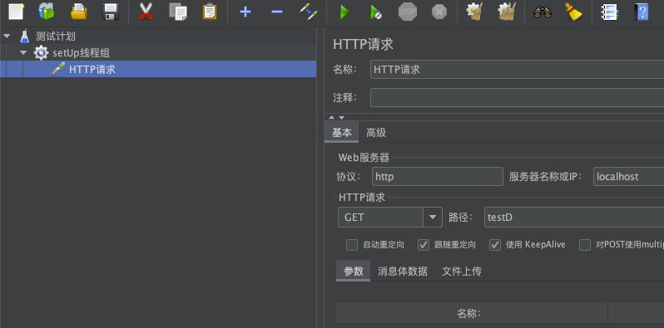
Task: Click the 路径 field containing testD
Action: click(x=574, y=218)
